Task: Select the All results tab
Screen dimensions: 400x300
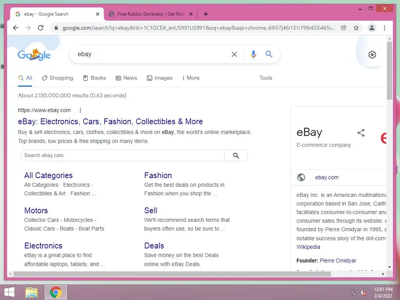Action: coord(25,78)
